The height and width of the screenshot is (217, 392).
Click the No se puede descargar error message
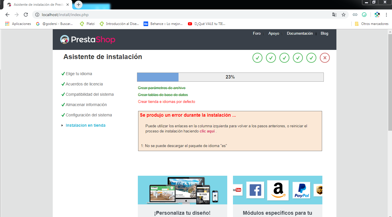pyautogui.click(x=184, y=146)
